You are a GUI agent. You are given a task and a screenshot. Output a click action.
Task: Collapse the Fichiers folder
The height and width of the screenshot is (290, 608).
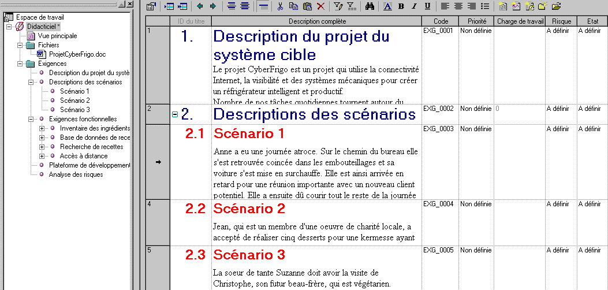click(x=20, y=45)
